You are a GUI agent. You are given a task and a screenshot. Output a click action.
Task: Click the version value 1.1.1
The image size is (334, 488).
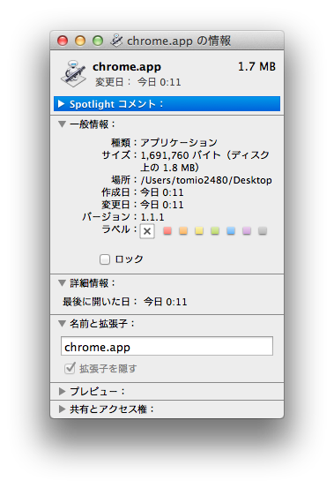pos(152,217)
